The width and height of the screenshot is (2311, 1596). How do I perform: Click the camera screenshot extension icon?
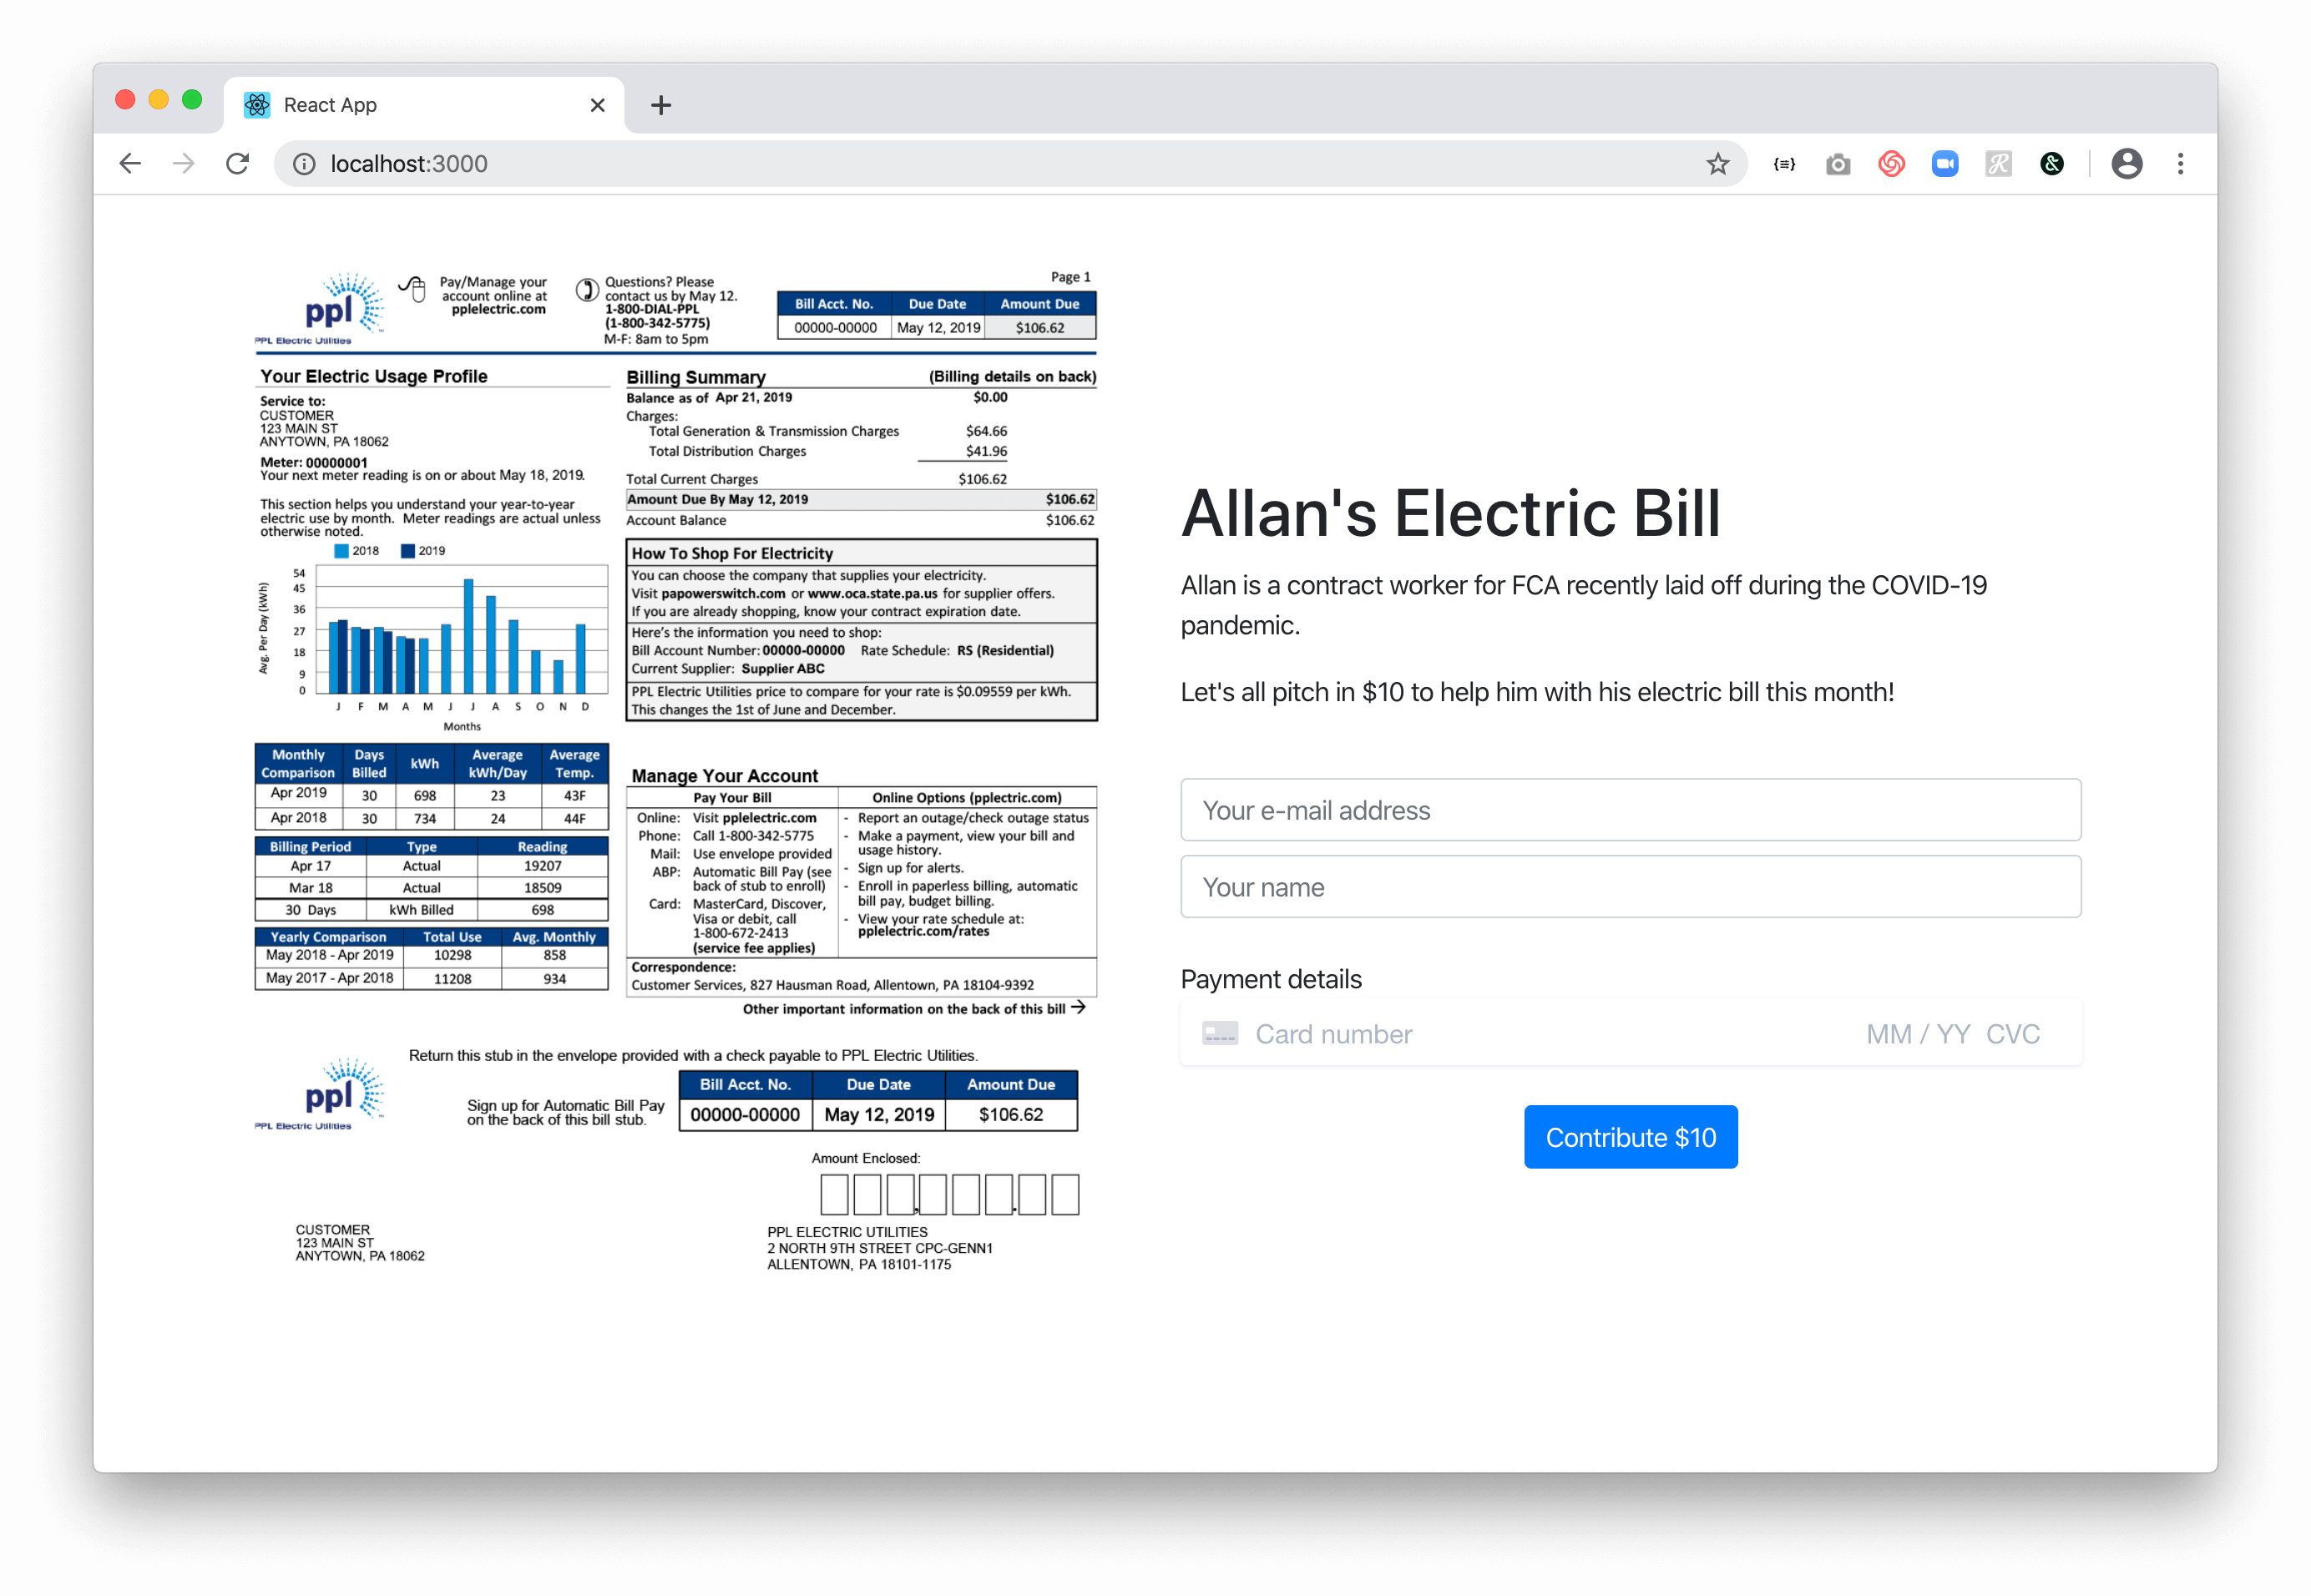click(1838, 164)
